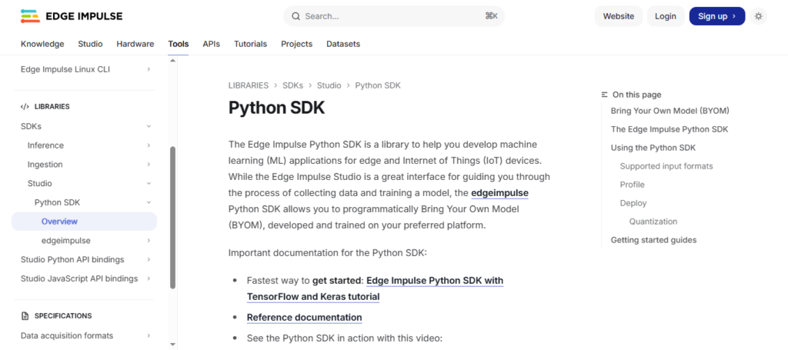Open the Studio top navigation tab
Screen dimensions: 788x350
click(91, 44)
